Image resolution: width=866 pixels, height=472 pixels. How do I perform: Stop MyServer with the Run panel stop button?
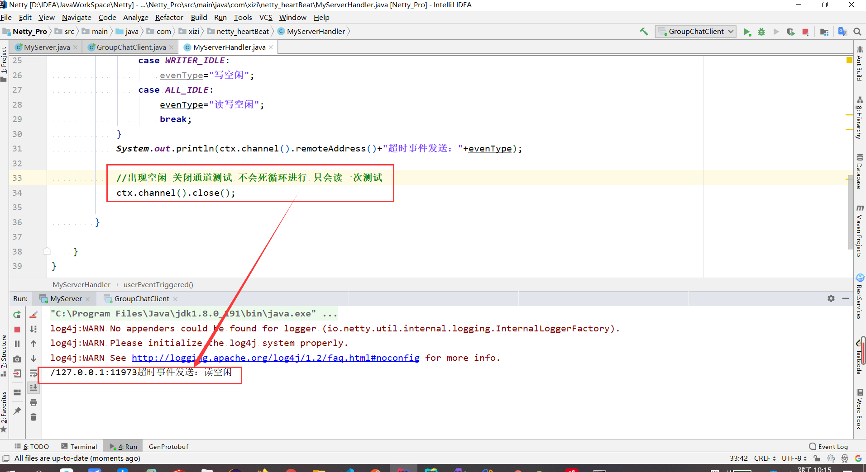tap(17, 329)
